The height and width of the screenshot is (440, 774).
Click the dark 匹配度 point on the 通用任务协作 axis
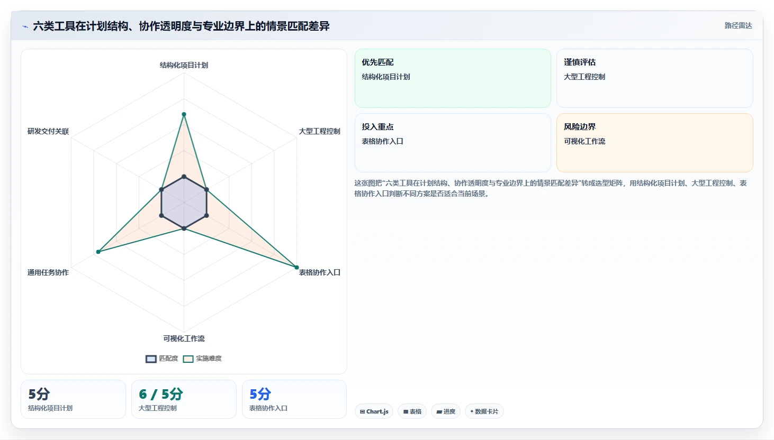pos(161,215)
